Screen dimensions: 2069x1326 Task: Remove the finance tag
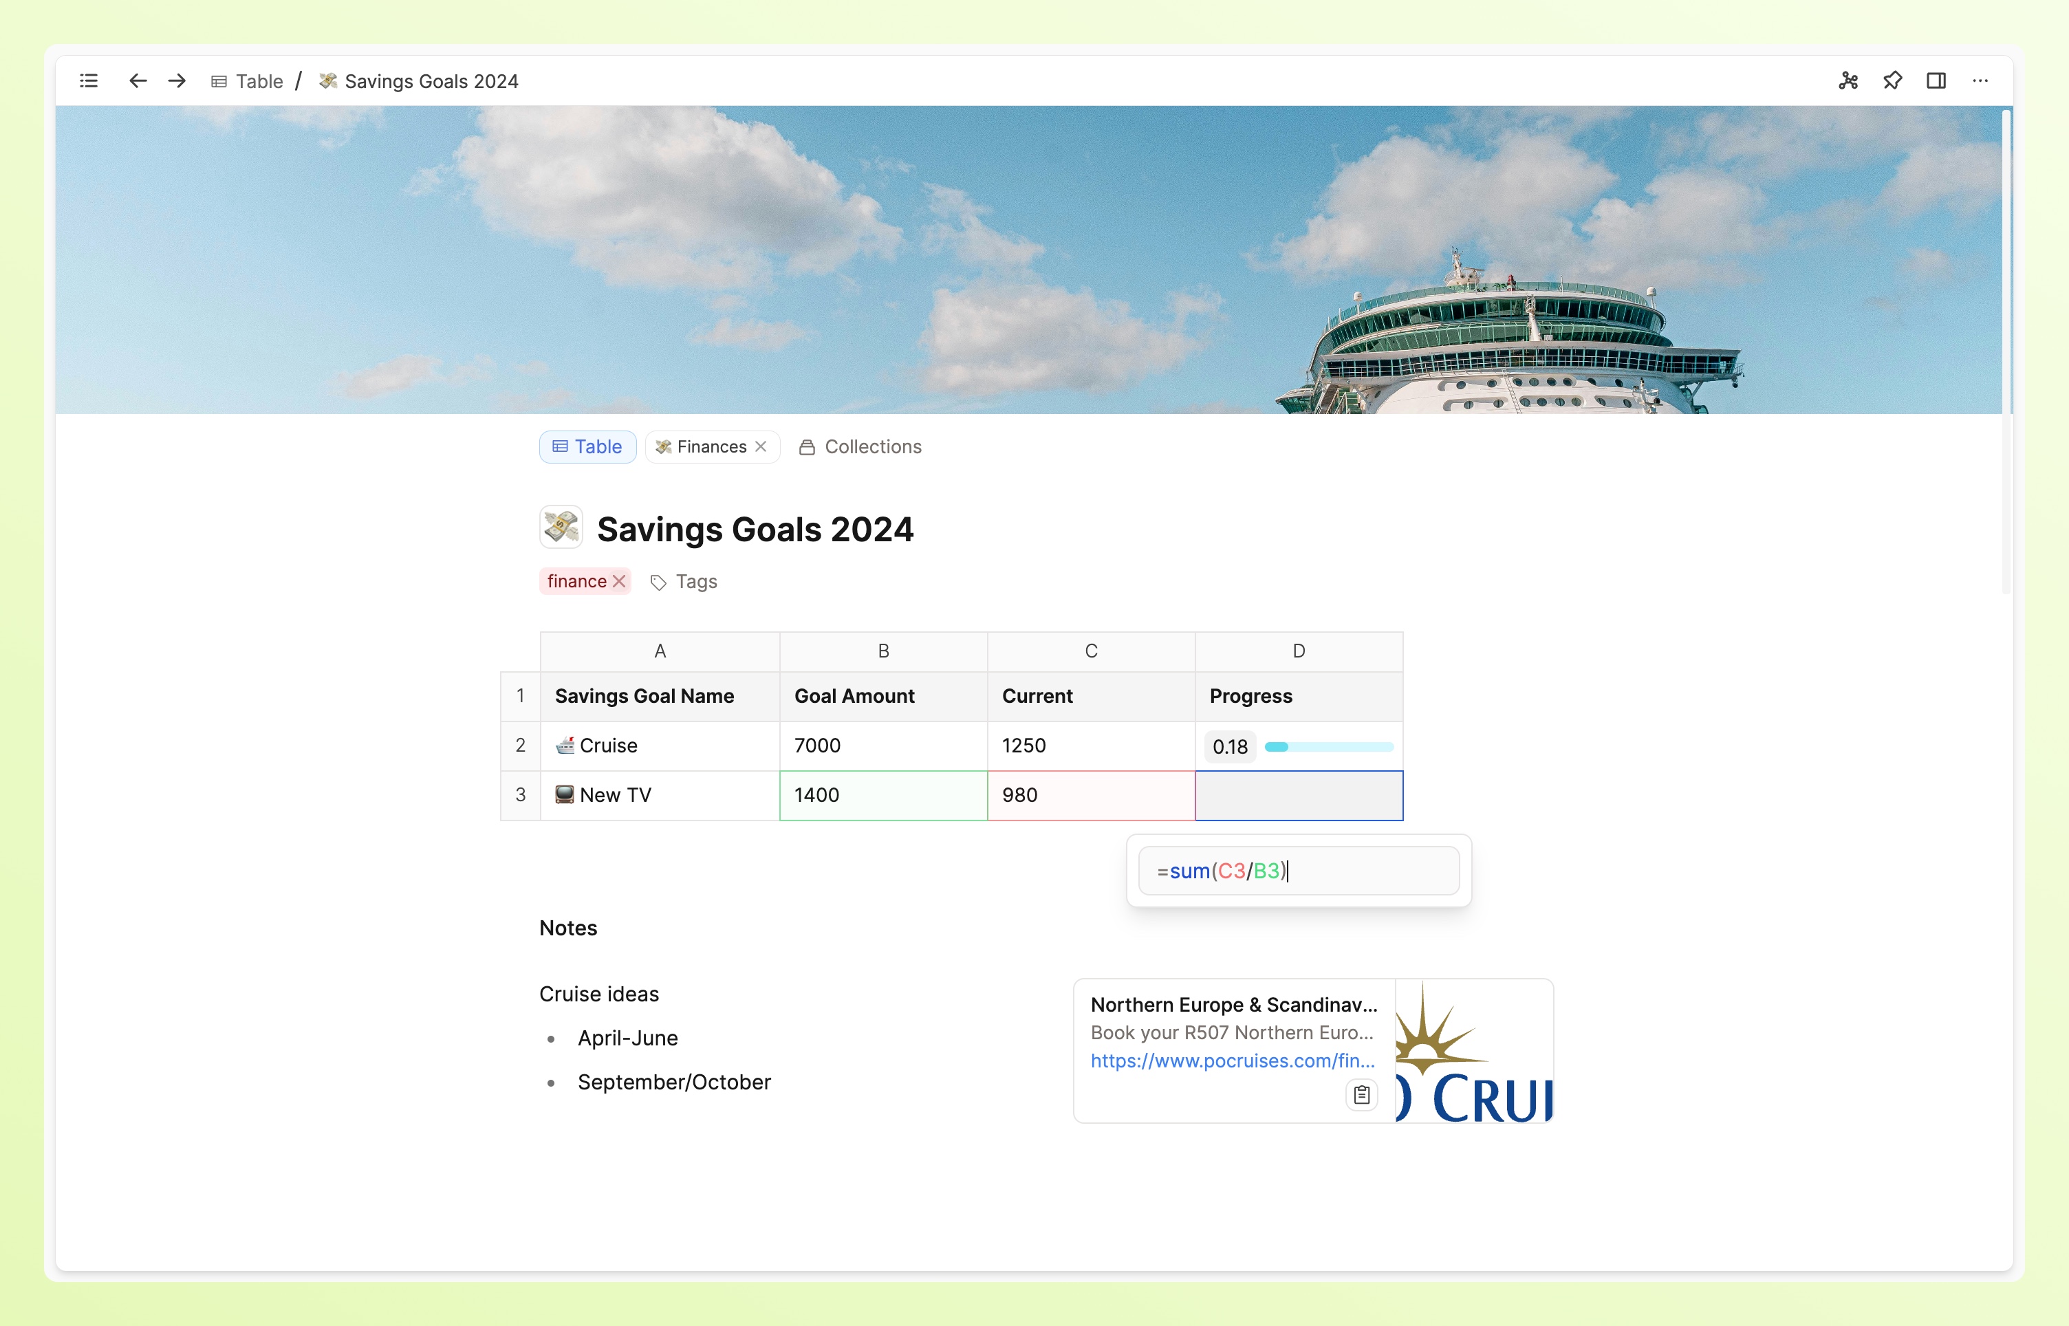pyautogui.click(x=619, y=582)
